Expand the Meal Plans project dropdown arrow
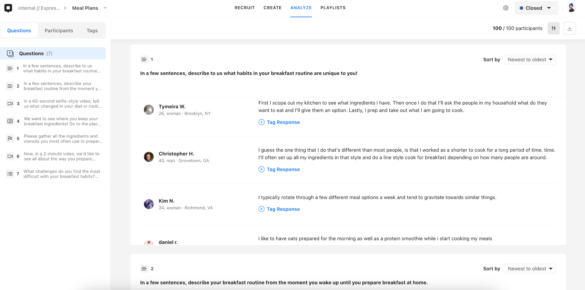 (105, 8)
